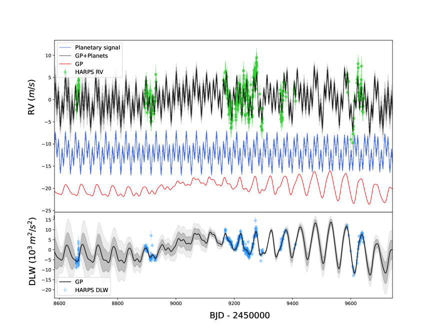Click the "5" tick on the DLW axis
Viewport: 436px width, 335px height.
click(50, 240)
